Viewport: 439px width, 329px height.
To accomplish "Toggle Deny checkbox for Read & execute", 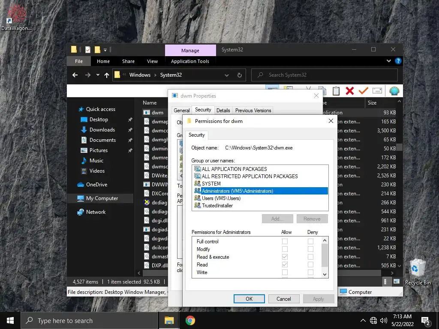I will [310, 257].
